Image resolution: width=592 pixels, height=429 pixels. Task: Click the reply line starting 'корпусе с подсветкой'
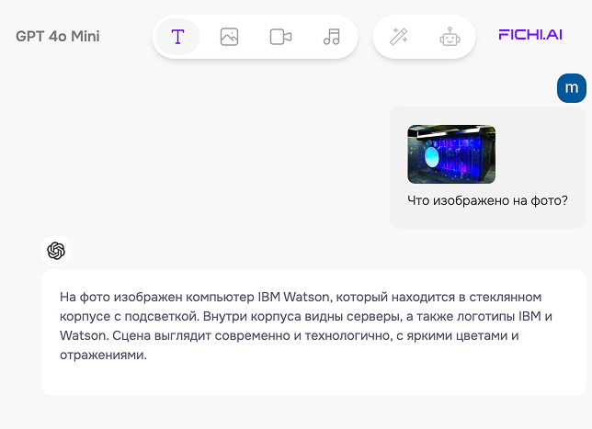306,316
